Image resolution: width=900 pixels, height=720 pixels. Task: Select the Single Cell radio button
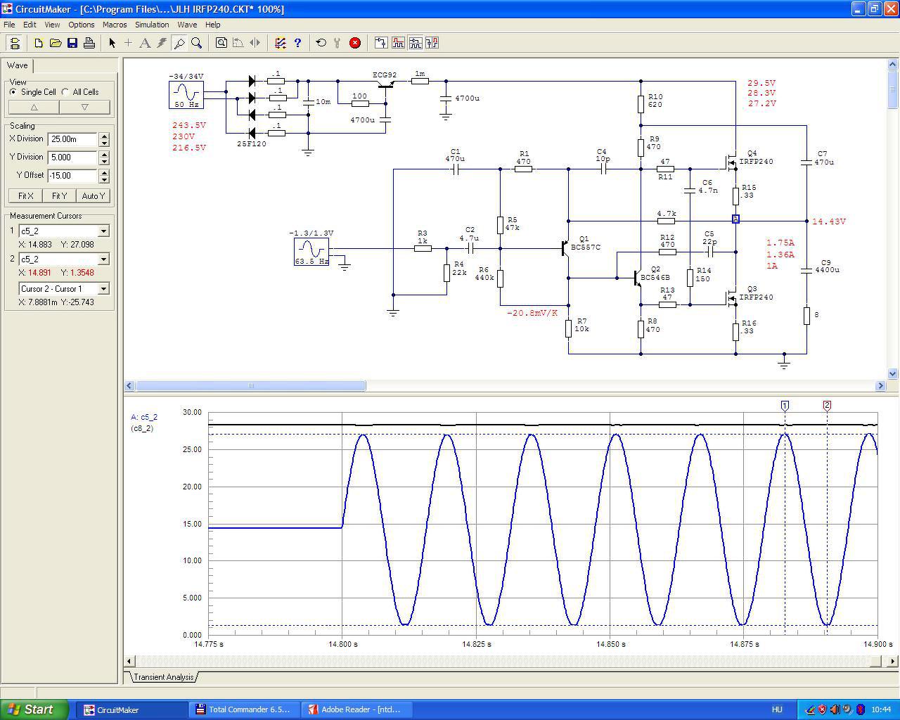[x=13, y=92]
